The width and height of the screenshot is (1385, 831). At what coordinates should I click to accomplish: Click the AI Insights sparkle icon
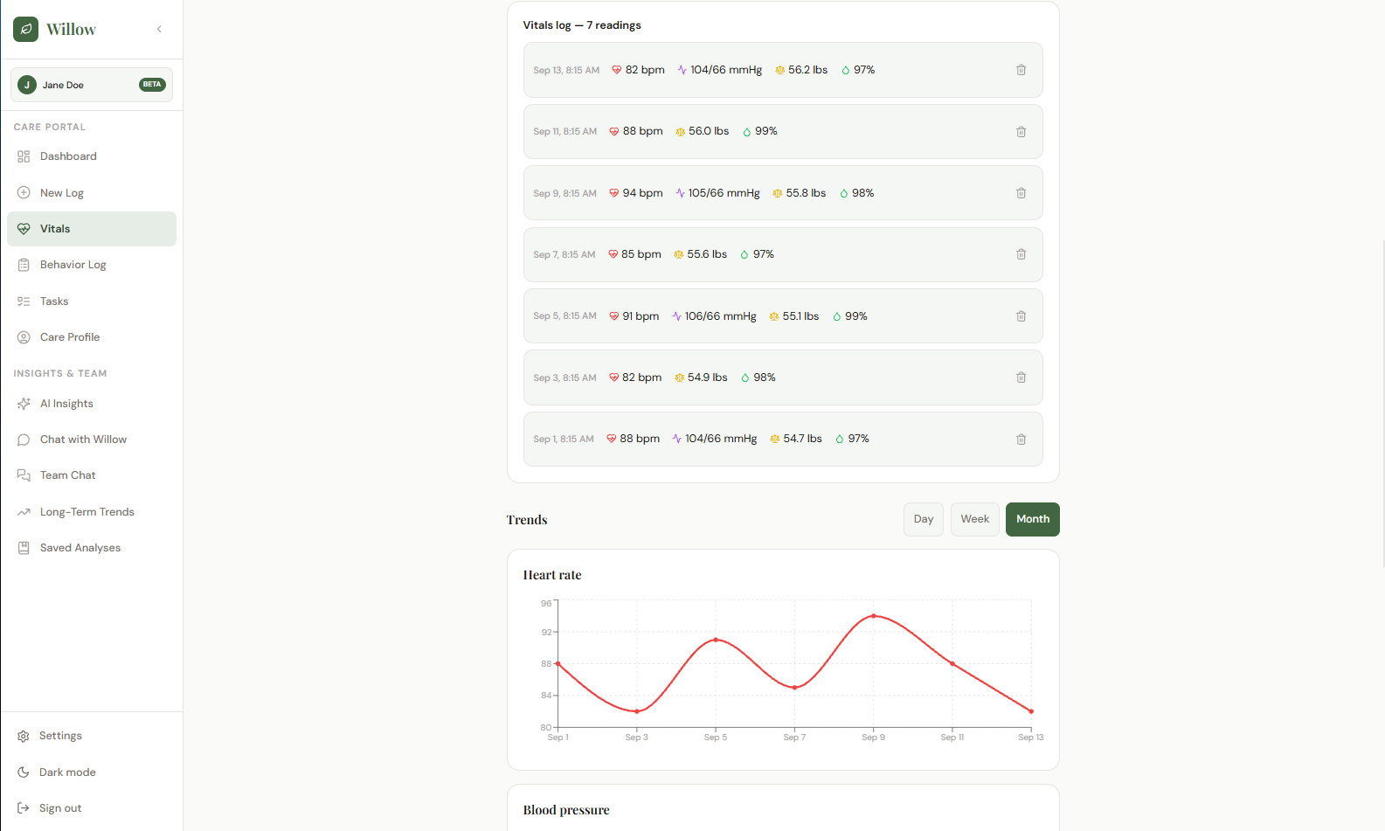(x=24, y=404)
